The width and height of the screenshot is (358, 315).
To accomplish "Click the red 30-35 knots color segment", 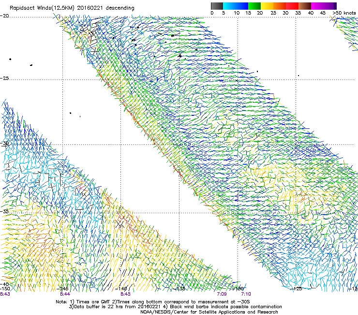I will (x=292, y=6).
